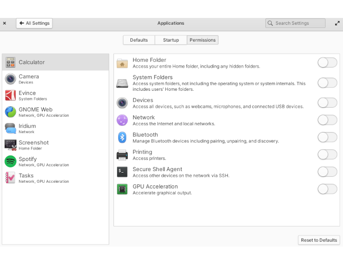Viewport: 343px width, 264px height.
Task: Click the System Folders drive icon
Action: click(x=122, y=83)
